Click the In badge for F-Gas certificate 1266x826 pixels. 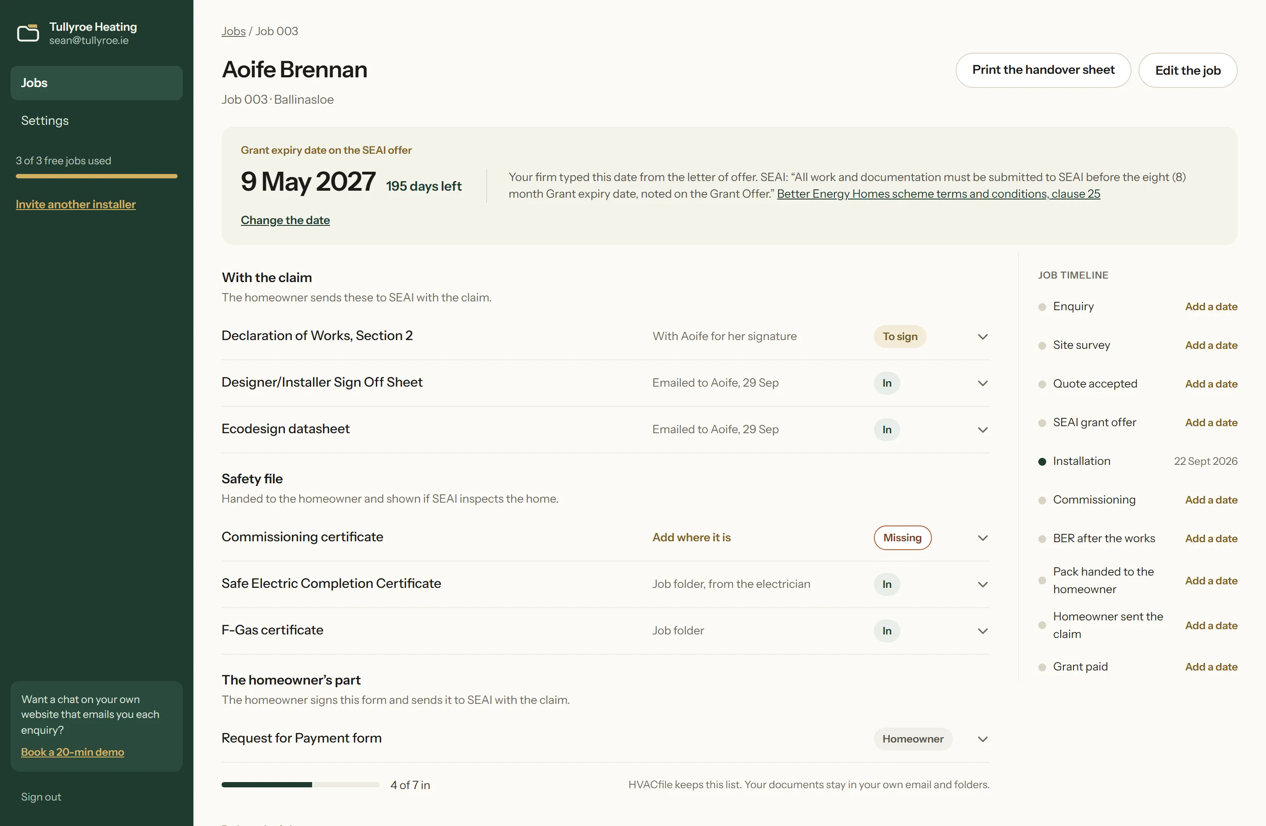tap(887, 631)
